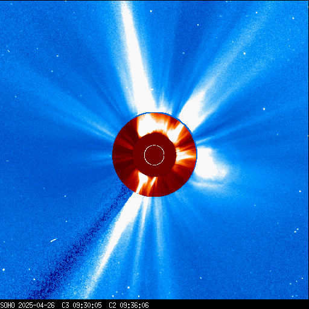Click the dark red C2 occulting disk
The width and height of the screenshot is (309, 309).
[154, 155]
